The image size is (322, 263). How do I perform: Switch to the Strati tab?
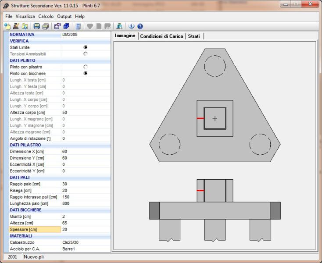[x=194, y=36]
